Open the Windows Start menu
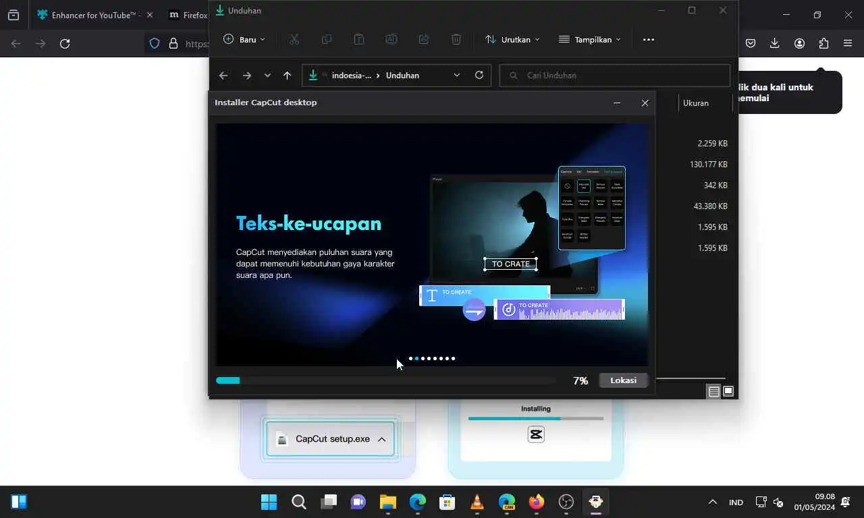The width and height of the screenshot is (864, 518). (x=269, y=502)
